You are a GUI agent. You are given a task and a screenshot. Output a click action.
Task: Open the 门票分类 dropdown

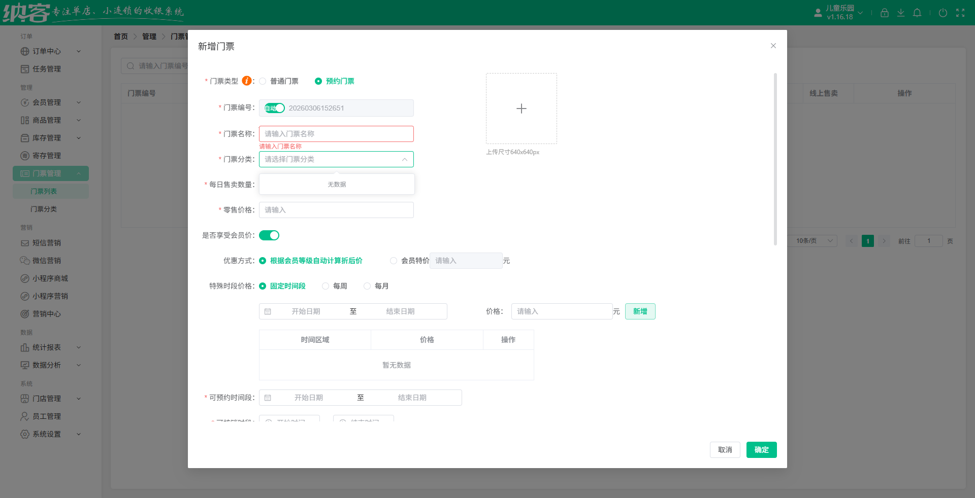[x=336, y=159]
